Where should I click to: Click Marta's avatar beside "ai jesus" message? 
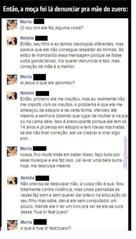[12, 80]
